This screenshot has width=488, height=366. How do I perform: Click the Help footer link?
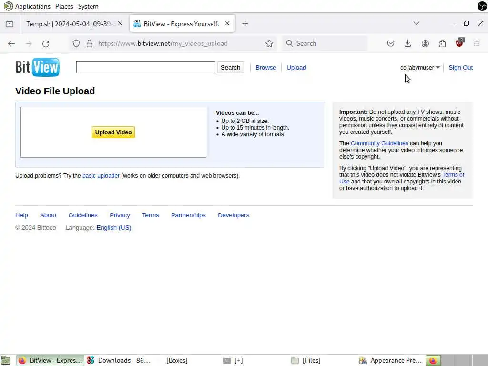pyautogui.click(x=21, y=215)
